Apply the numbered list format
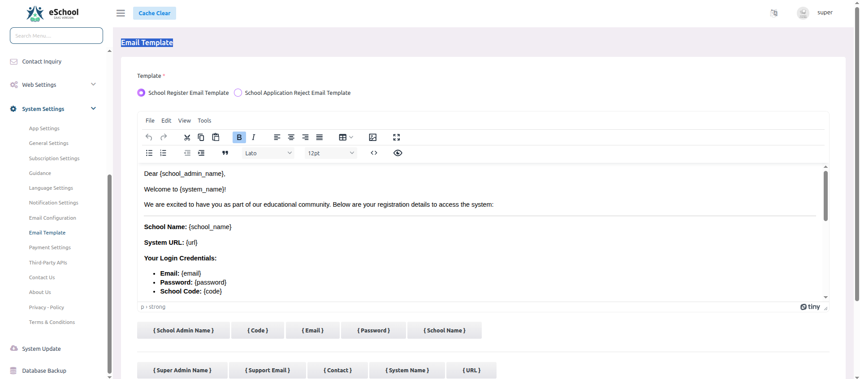The height and width of the screenshot is (379, 860). click(x=163, y=153)
